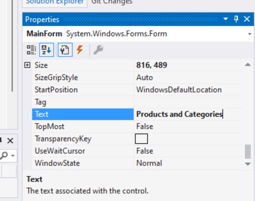Select the StartPosition property row
This screenshot has height=201, width=255.
click(x=137, y=90)
